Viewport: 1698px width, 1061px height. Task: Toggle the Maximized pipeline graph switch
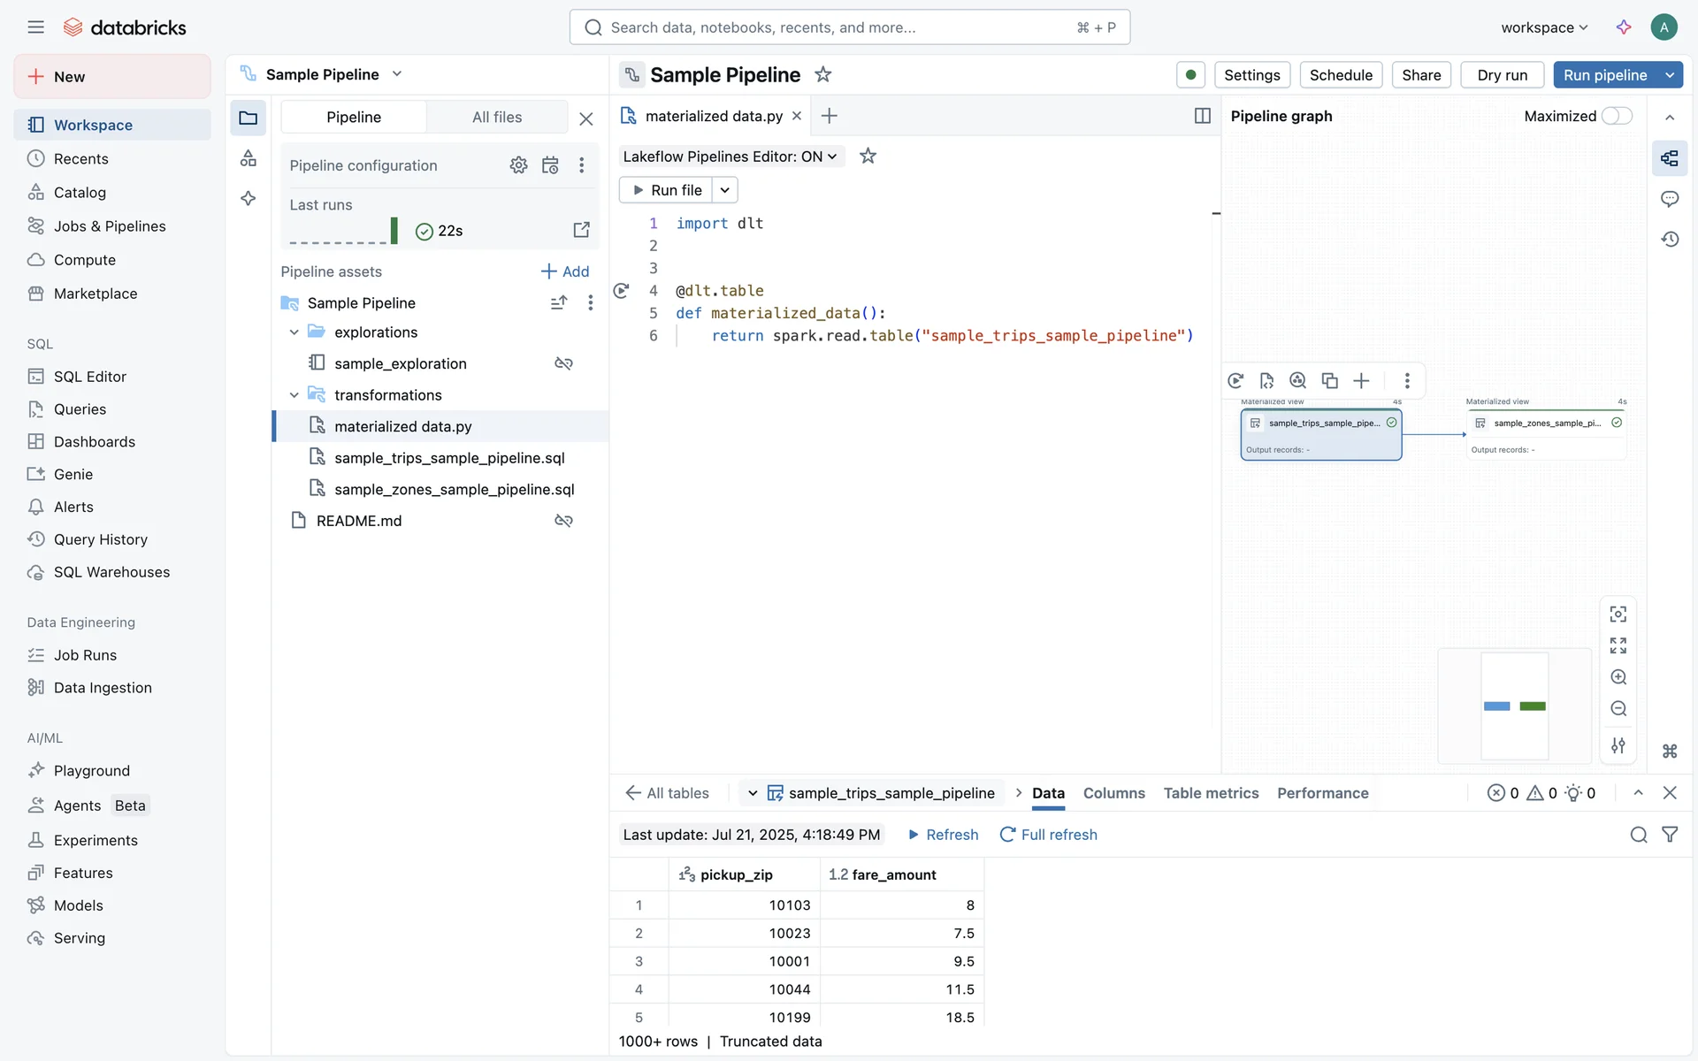1617,116
